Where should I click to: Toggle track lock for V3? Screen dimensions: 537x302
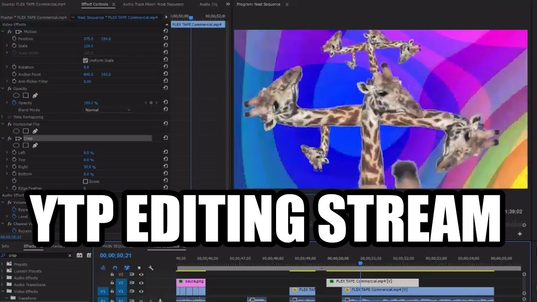112,274
